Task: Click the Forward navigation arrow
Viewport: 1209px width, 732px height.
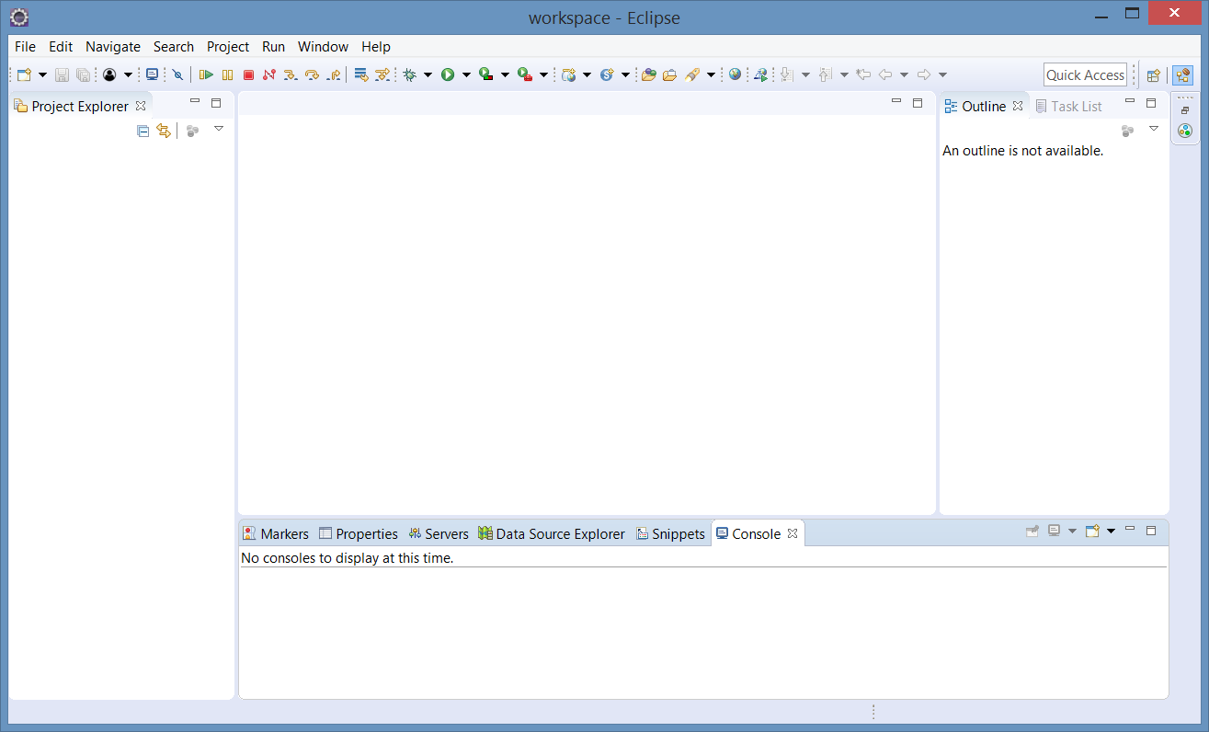Action: tap(924, 74)
